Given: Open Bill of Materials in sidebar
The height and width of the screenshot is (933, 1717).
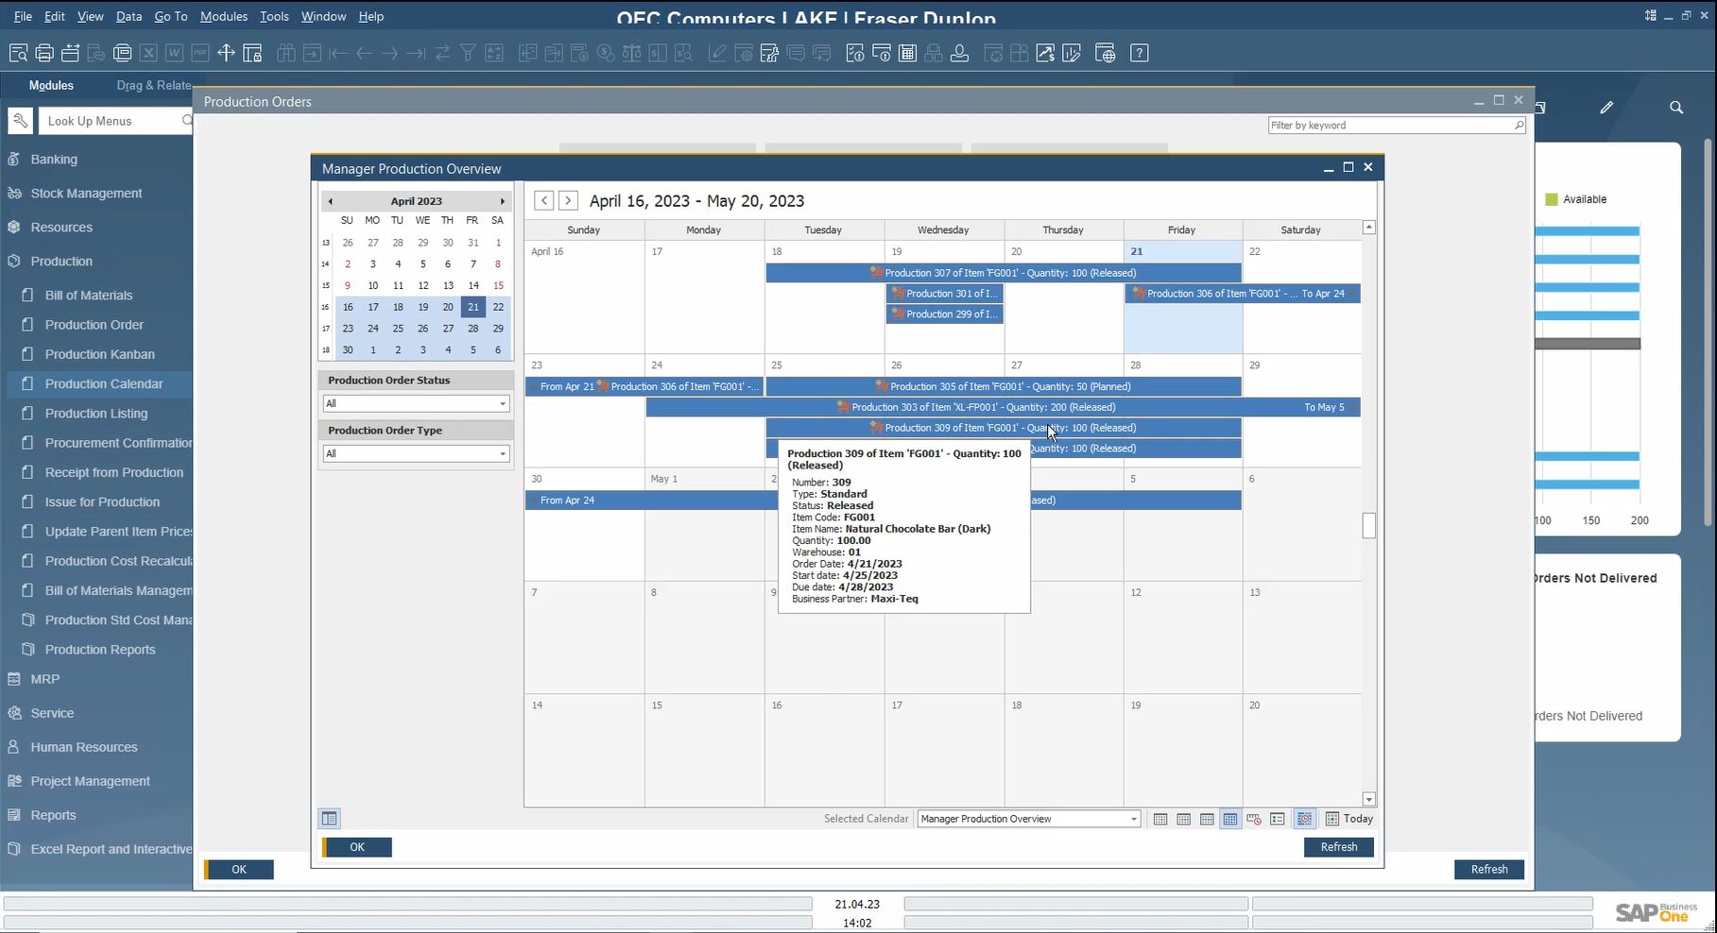Looking at the screenshot, I should pyautogui.click(x=89, y=296).
